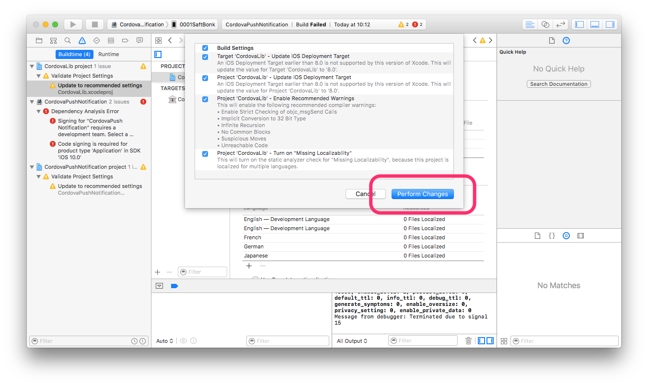
Task: Select the Buildtime (4) tab
Action: point(74,54)
